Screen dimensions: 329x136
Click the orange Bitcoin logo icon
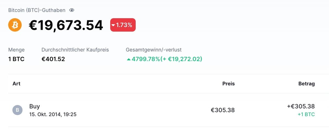tap(15, 25)
